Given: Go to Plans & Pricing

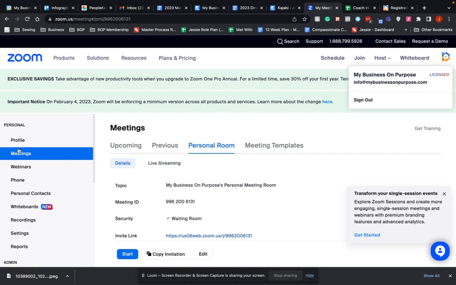Looking at the screenshot, I should tap(177, 58).
